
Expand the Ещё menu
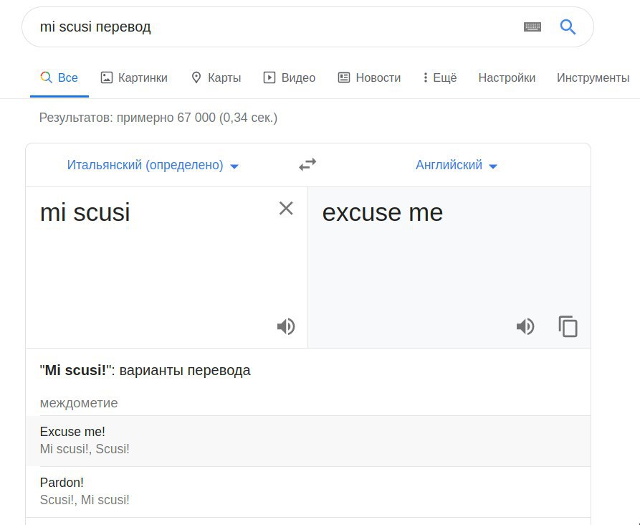click(439, 77)
